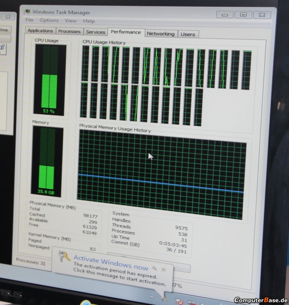Click the Memory 35.9 GB gauge
This screenshot has height=305, width=289.
47,161
